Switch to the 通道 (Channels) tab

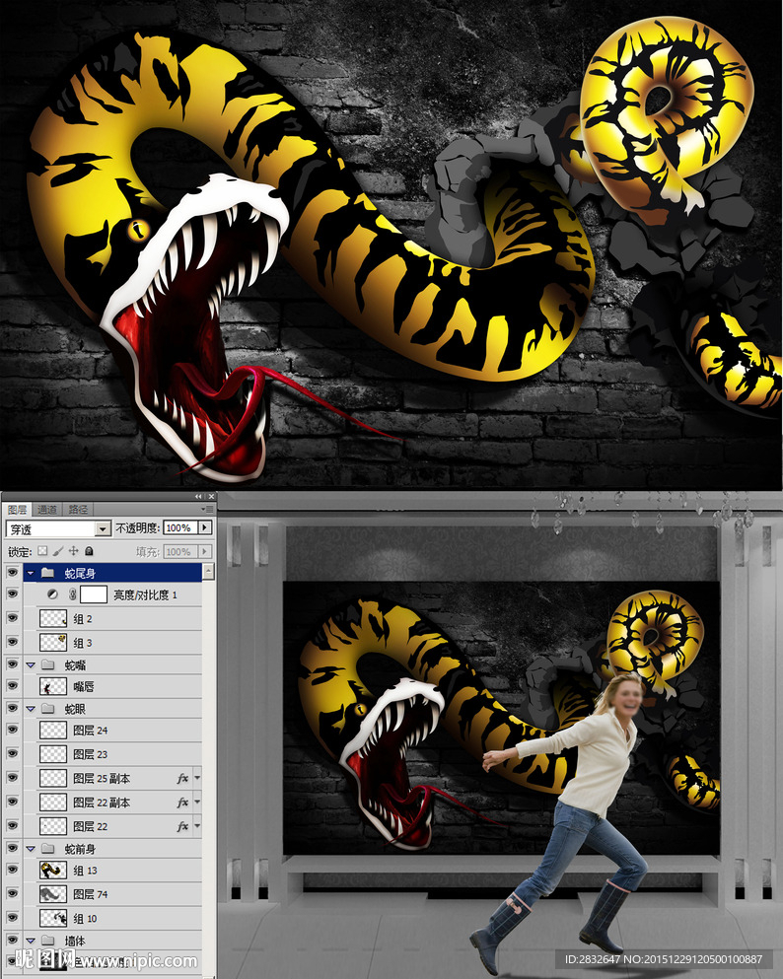click(x=46, y=510)
